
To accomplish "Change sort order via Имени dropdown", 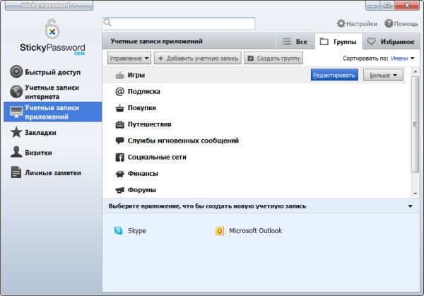I will click(x=403, y=58).
